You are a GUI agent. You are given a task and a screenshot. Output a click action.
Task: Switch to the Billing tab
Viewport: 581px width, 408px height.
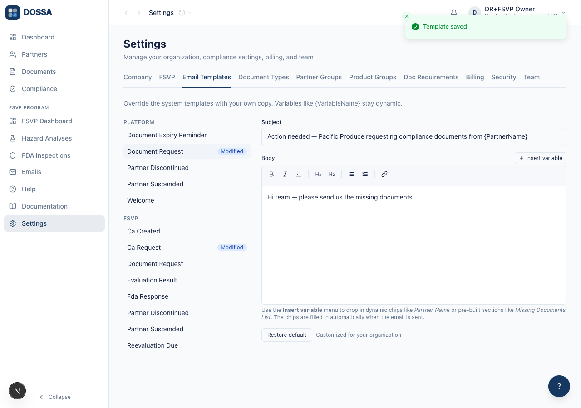pos(475,77)
